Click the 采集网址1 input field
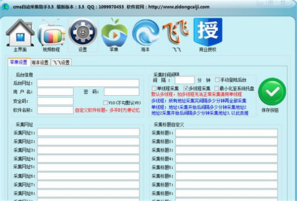This screenshot has width=297, height=201. coord(88,132)
